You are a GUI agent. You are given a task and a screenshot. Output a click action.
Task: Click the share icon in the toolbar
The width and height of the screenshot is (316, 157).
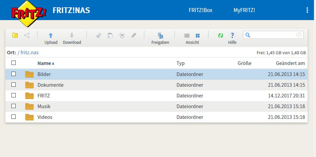click(27, 36)
